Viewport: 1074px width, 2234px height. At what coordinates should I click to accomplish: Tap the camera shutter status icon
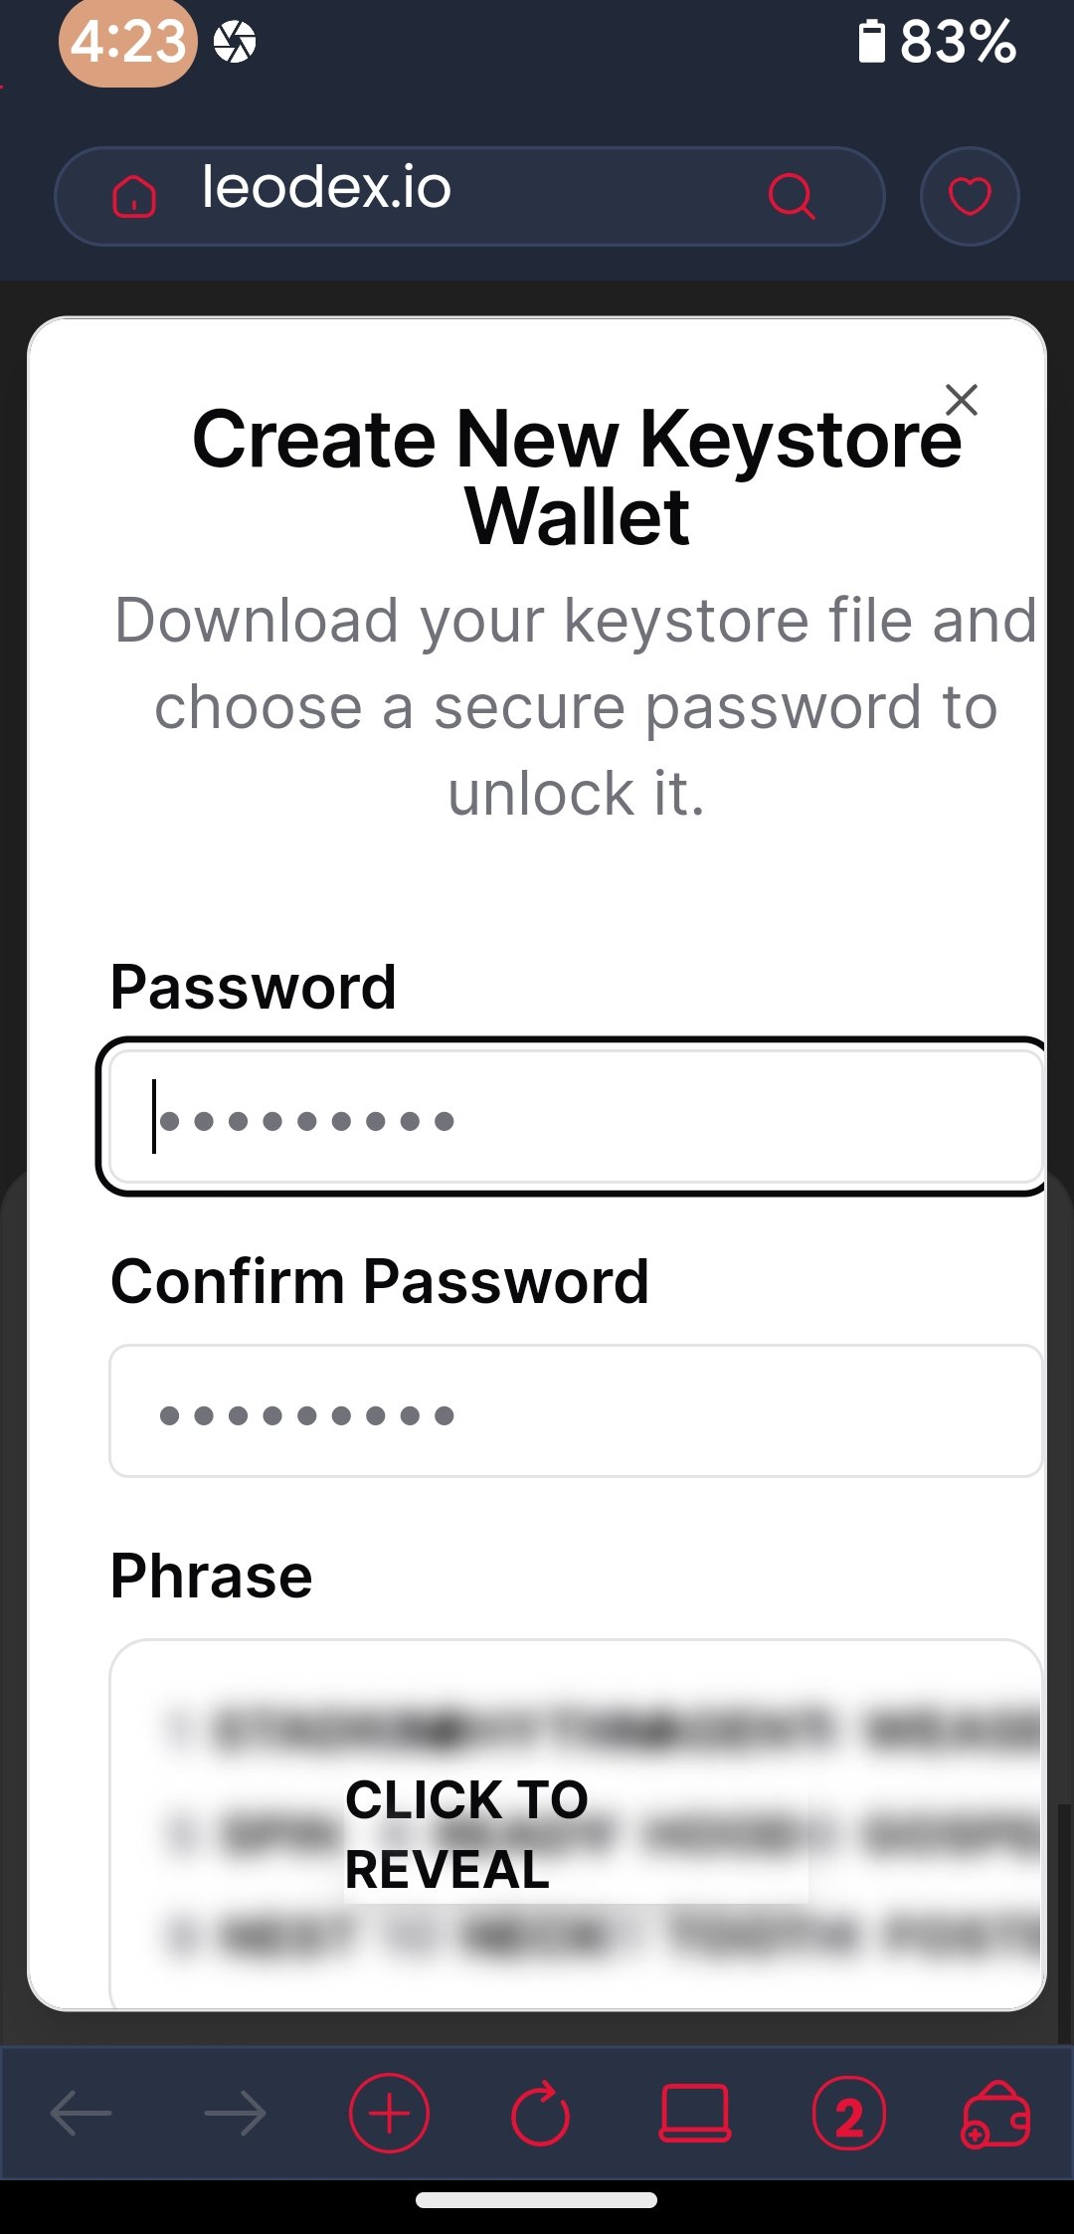tap(235, 43)
